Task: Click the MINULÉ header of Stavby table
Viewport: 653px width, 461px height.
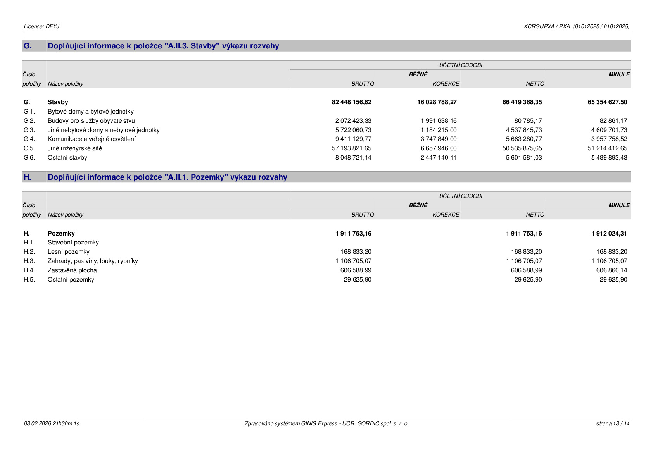Action: tap(619, 74)
